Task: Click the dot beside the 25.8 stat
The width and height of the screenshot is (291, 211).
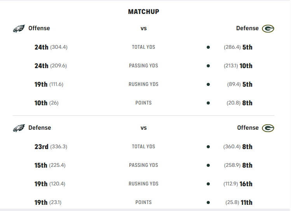Action: point(208,202)
